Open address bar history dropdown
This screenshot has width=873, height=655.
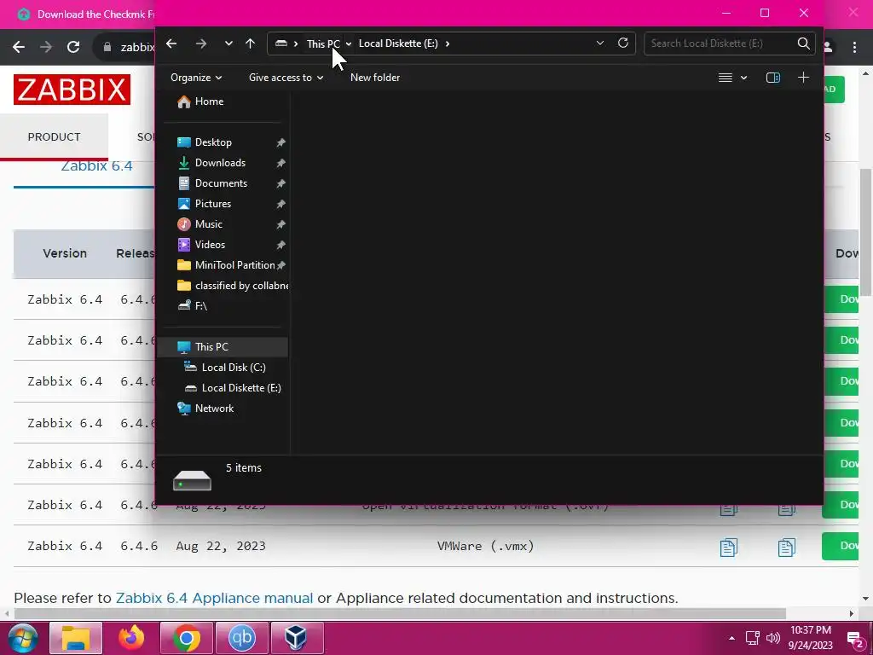pyautogui.click(x=599, y=43)
